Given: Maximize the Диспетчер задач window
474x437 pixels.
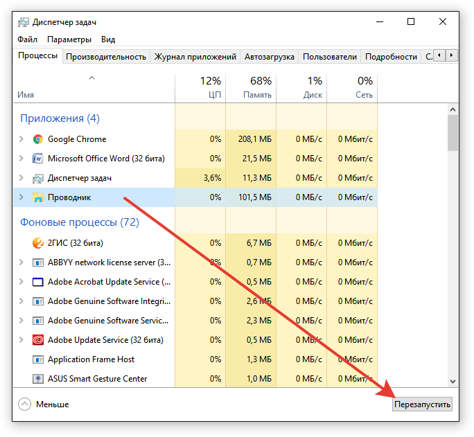Looking at the screenshot, I should (411, 21).
